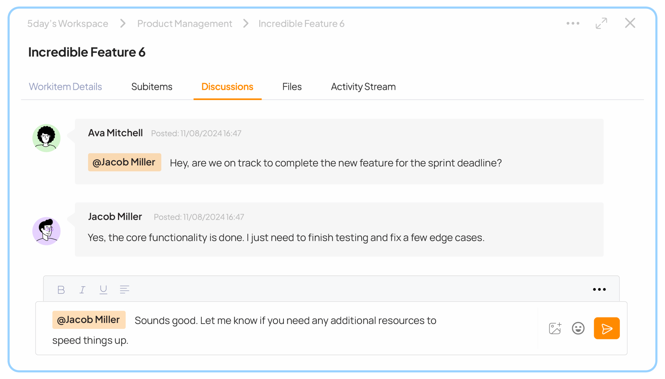The height and width of the screenshot is (379, 665).
Task: Open the workitem's more options menu
Action: coord(573,23)
